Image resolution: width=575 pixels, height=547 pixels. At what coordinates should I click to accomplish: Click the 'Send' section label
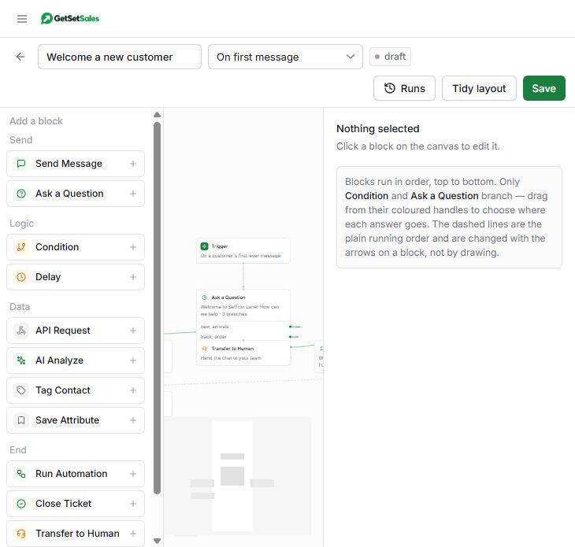21,140
